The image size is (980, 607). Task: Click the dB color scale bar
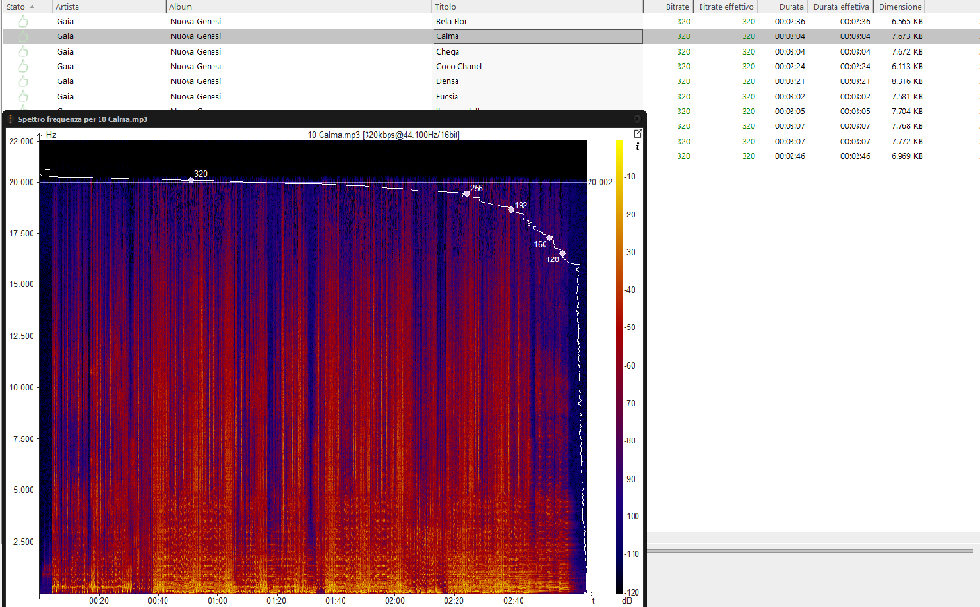click(x=619, y=367)
